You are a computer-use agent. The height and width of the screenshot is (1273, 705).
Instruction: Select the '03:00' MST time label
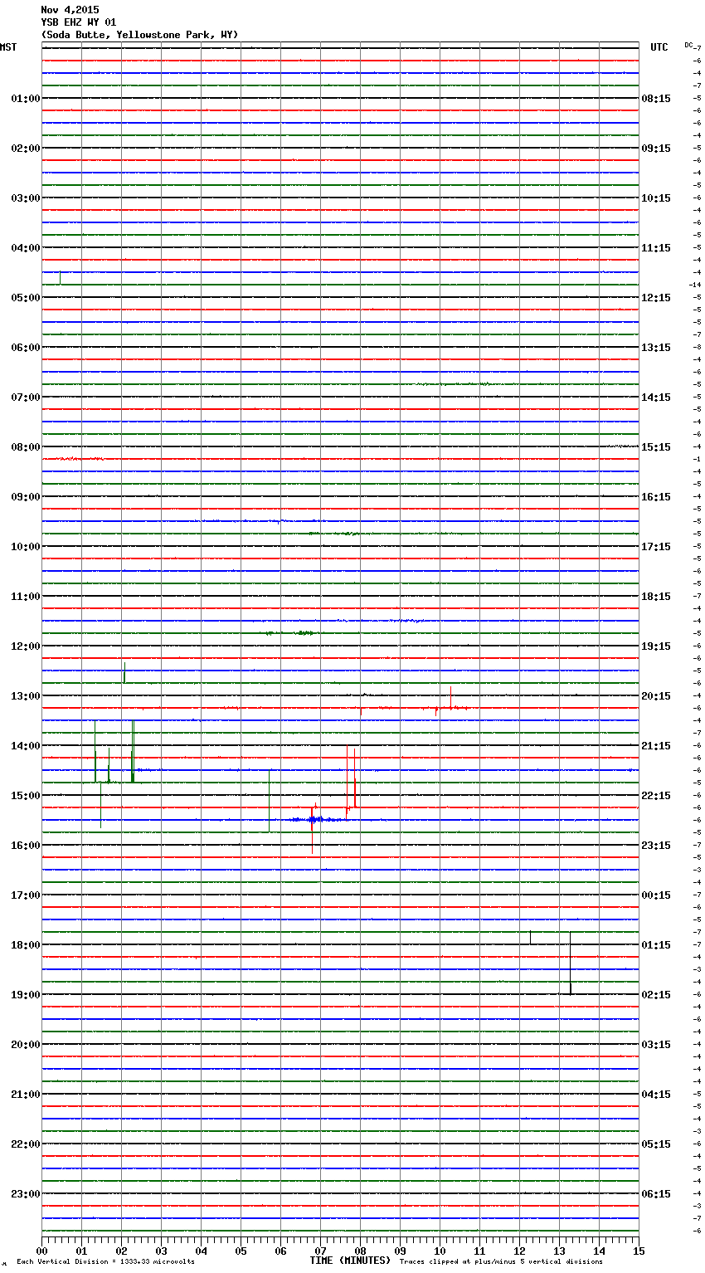[x=26, y=198]
